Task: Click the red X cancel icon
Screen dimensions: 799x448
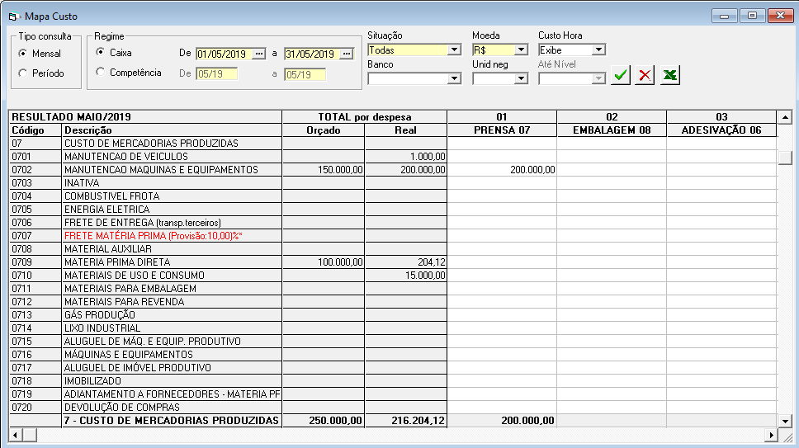Action: 645,75
